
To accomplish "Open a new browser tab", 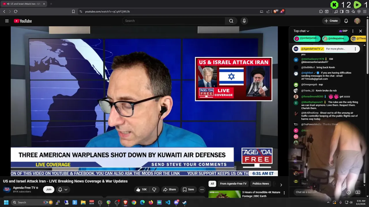I will (x=51, y=4).
